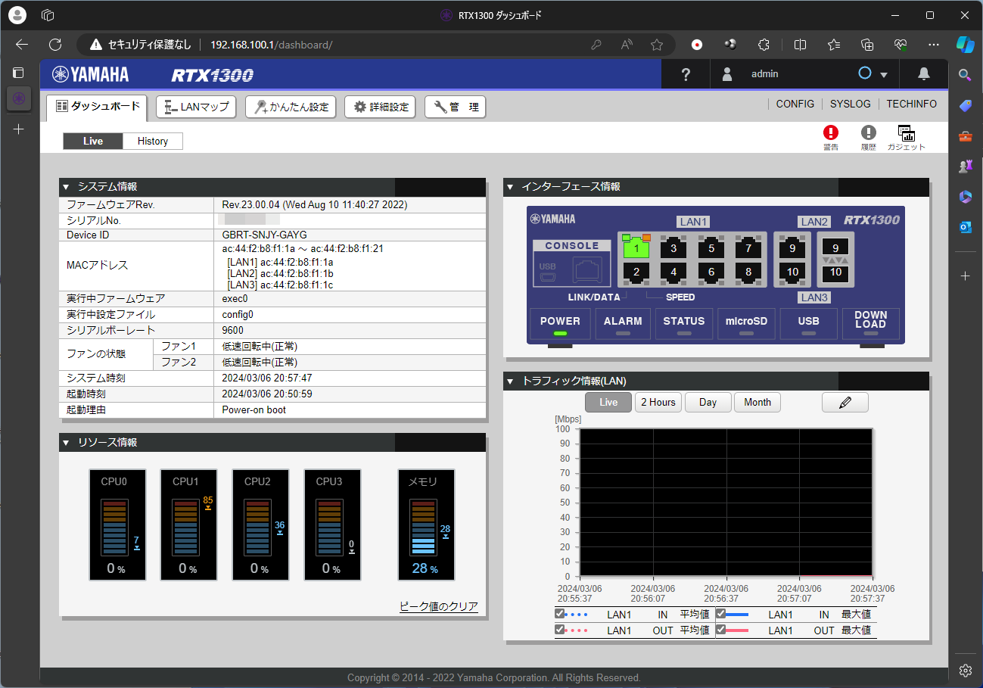Click the firmware Rev.23.00.04 value
983x688 pixels.
click(315, 205)
